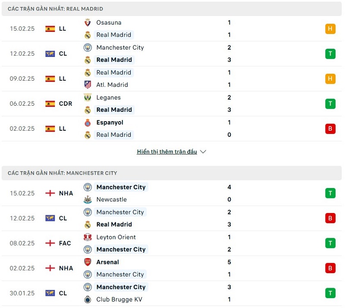Click the Spain flag beside 15.02.25 match
The height and width of the screenshot is (308, 345).
(x=50, y=29)
